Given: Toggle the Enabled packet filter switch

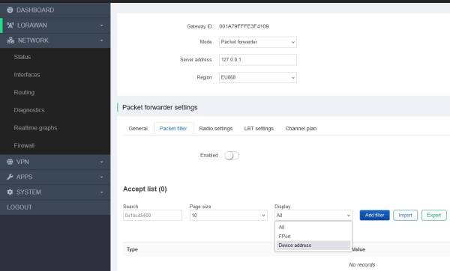Looking at the screenshot, I should tap(232, 156).
